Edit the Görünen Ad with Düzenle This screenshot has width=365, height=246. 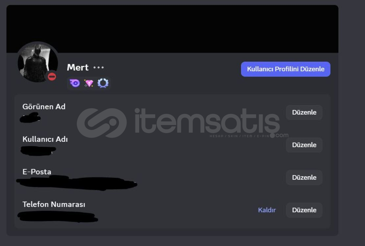tap(304, 113)
